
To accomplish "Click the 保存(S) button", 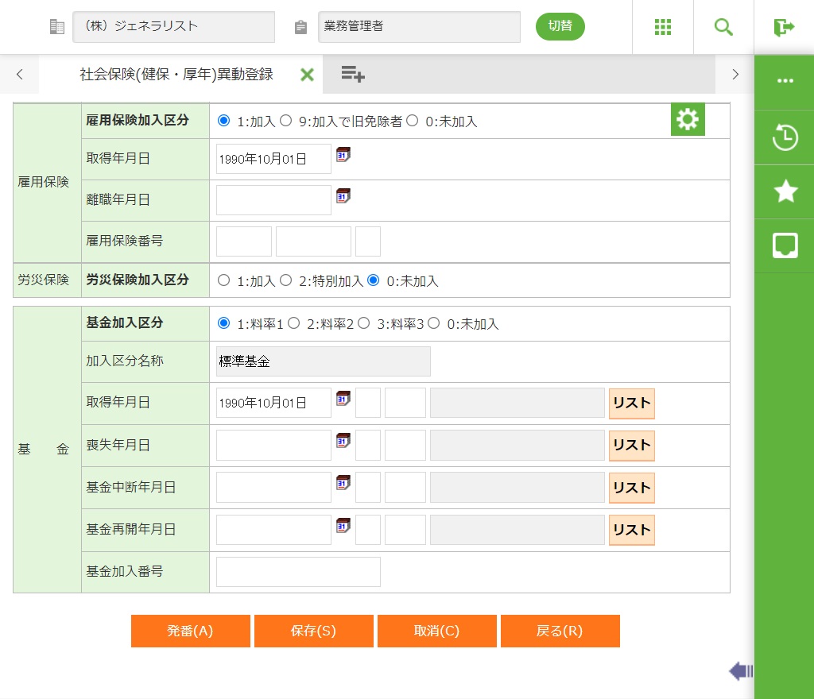I will pyautogui.click(x=313, y=631).
